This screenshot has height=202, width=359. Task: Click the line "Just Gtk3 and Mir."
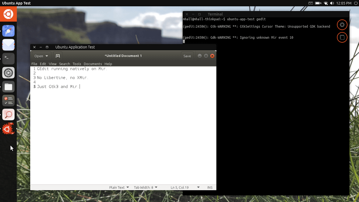click(58, 87)
